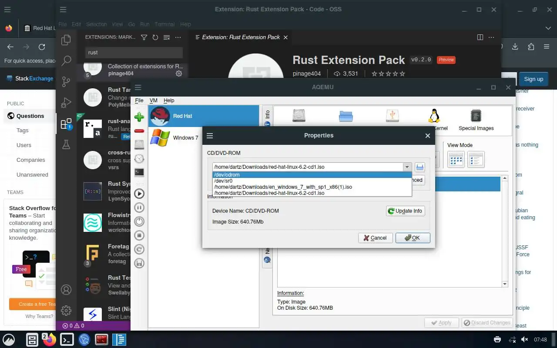
Task: Open Properties dialog hamburger menu
Action: [210, 136]
